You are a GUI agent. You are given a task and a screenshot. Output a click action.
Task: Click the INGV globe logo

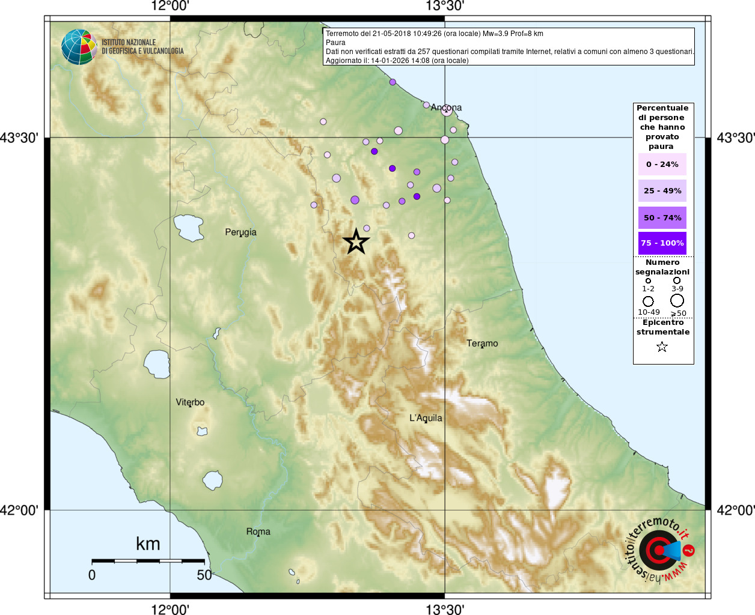click(x=79, y=47)
